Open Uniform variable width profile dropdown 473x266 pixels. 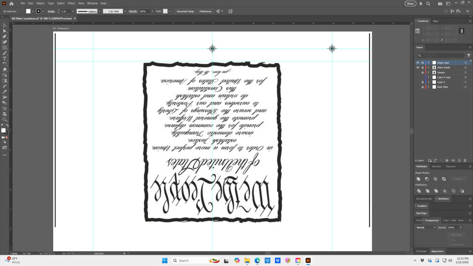tap(99, 11)
